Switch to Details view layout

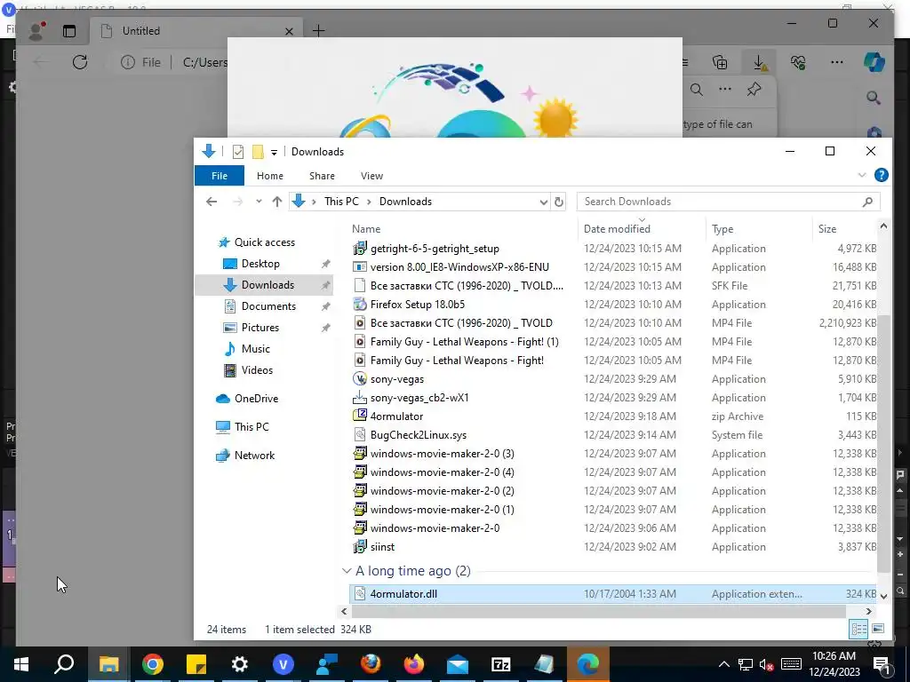(858, 630)
